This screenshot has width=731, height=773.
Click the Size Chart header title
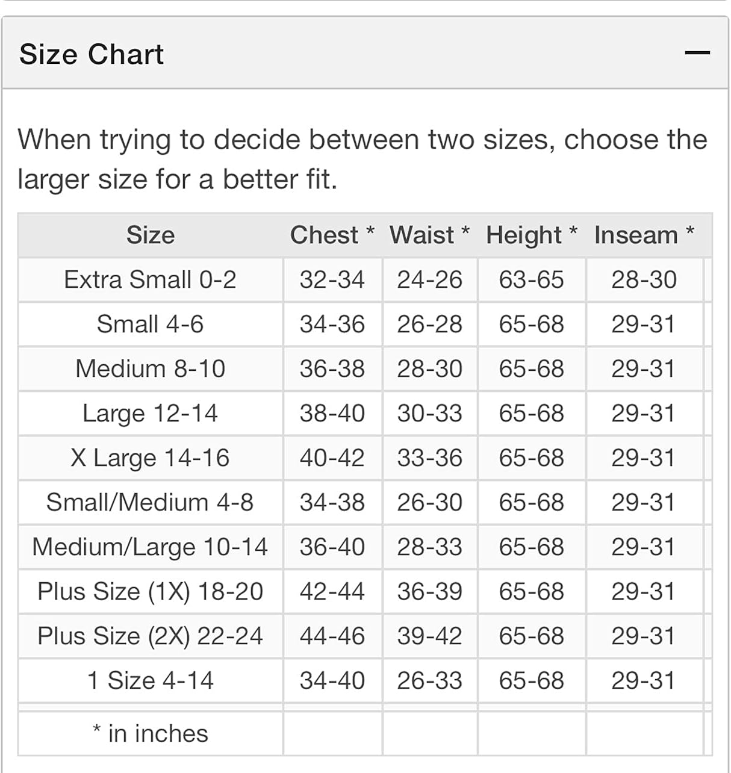92,55
